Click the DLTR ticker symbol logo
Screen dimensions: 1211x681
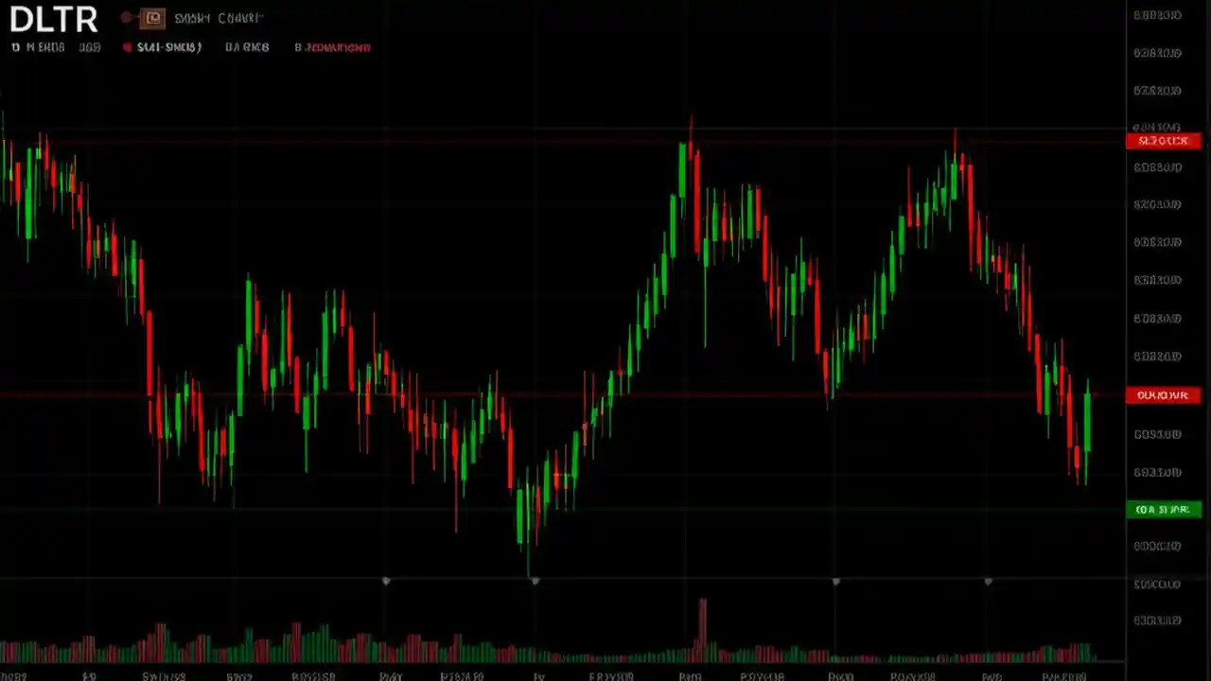tap(53, 19)
